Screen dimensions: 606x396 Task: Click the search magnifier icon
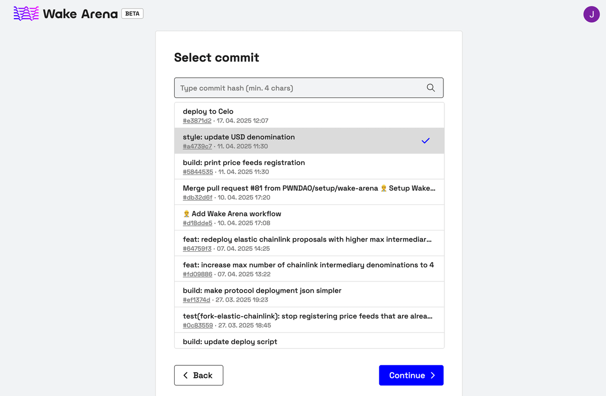[431, 88]
